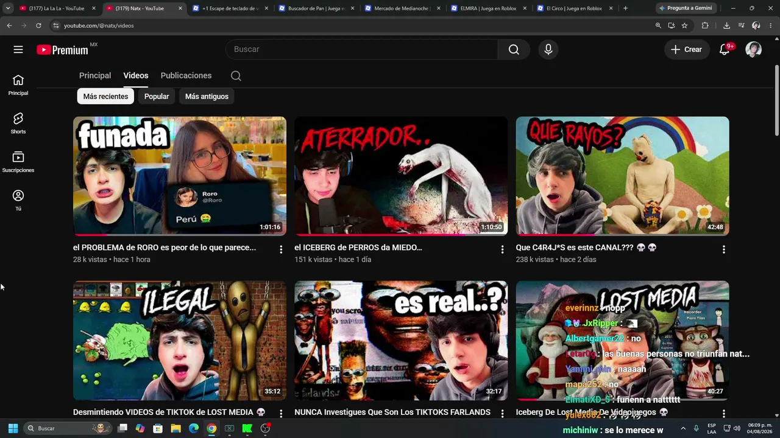
Task: Open a new browser tab
Action: [625, 9]
